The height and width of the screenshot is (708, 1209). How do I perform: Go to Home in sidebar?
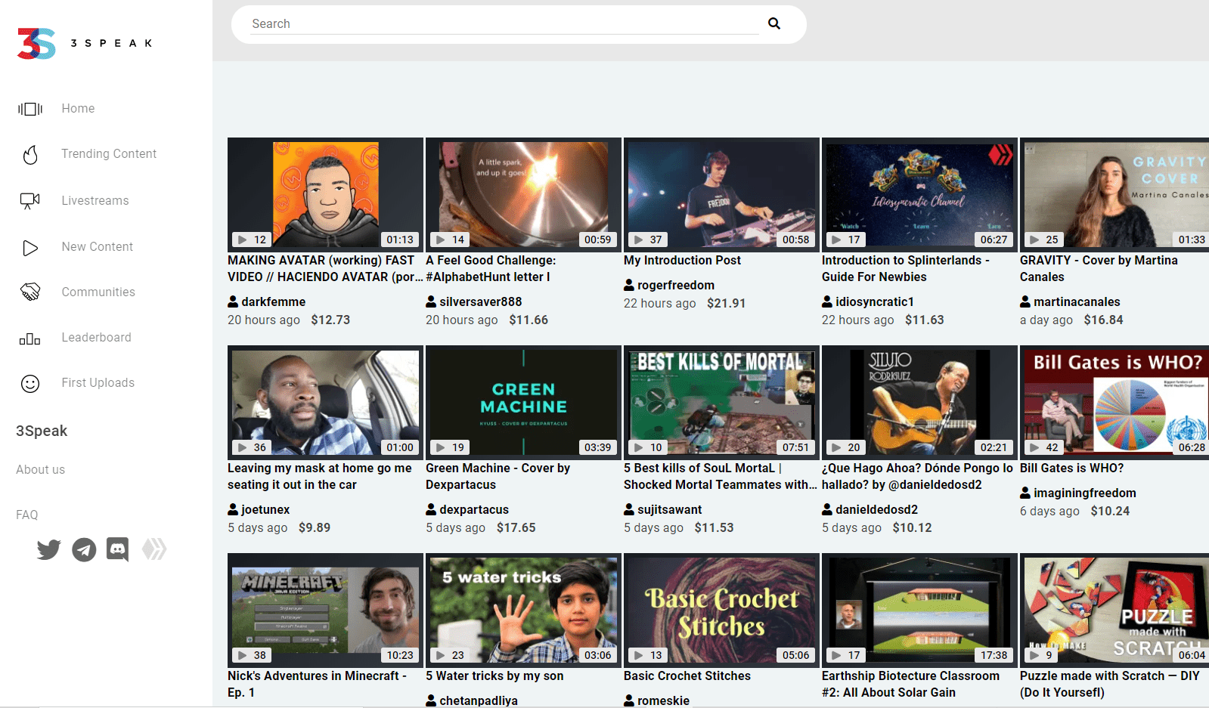[x=78, y=109]
